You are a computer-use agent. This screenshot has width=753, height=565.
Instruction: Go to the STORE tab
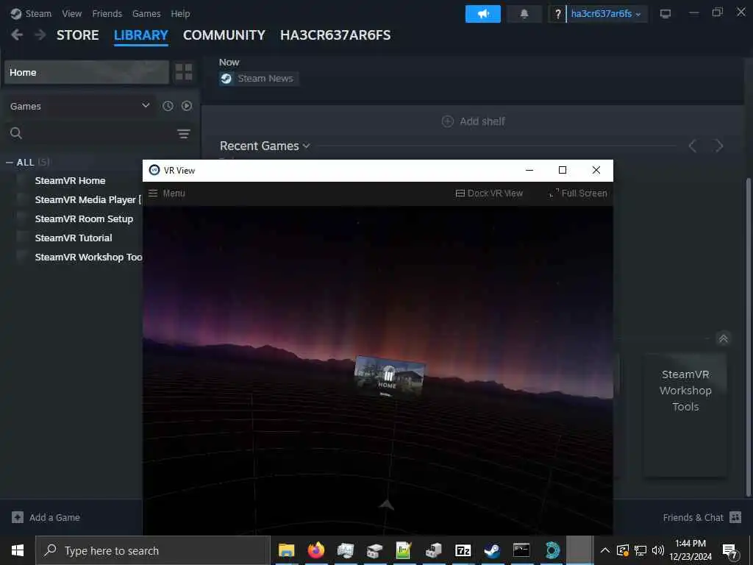point(78,35)
